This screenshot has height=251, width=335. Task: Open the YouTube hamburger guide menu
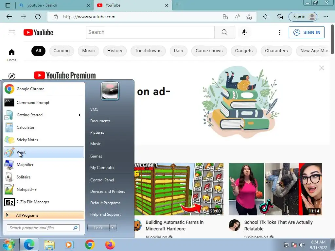pyautogui.click(x=12, y=32)
